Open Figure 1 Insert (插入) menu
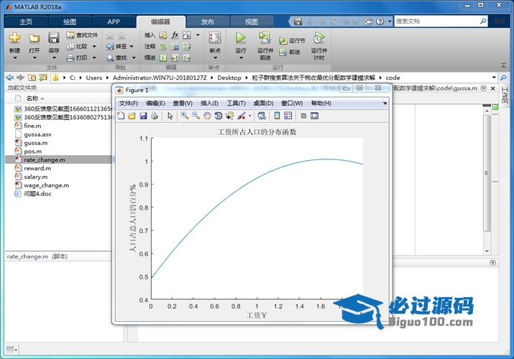Image resolution: width=514 pixels, height=359 pixels. point(209,103)
